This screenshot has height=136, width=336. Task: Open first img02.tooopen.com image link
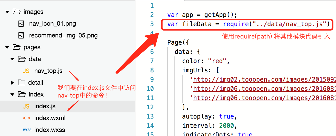tap(264, 80)
